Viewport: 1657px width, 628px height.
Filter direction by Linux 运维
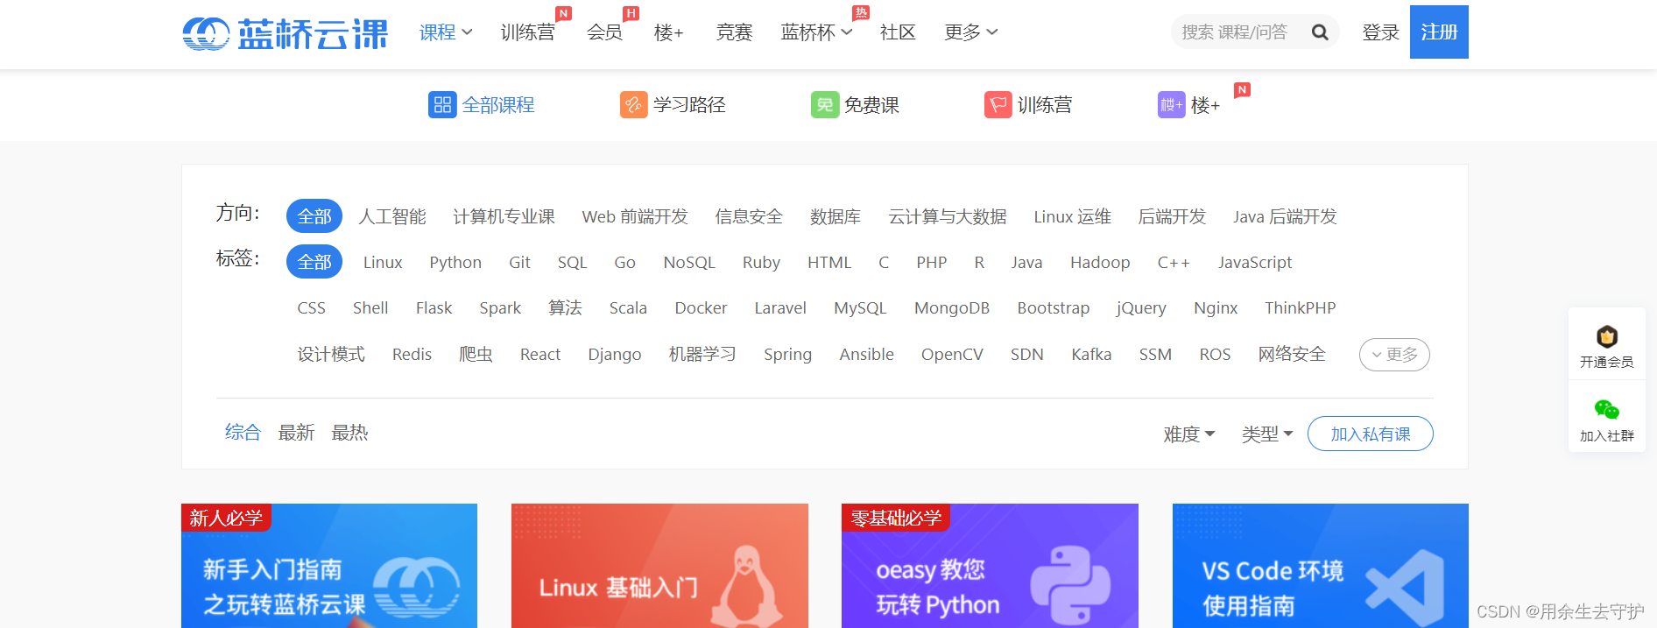click(1072, 216)
